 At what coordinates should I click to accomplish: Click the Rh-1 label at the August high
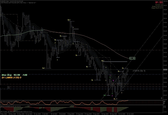tap(69, 20)
